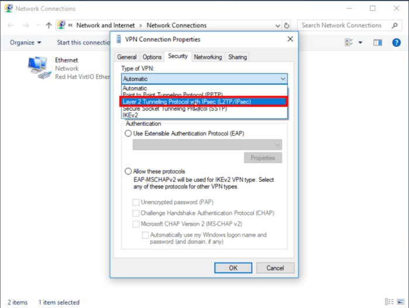Screen dimensions: 409x308
Task: Open the view options dropdown arrow
Action: pos(361,43)
